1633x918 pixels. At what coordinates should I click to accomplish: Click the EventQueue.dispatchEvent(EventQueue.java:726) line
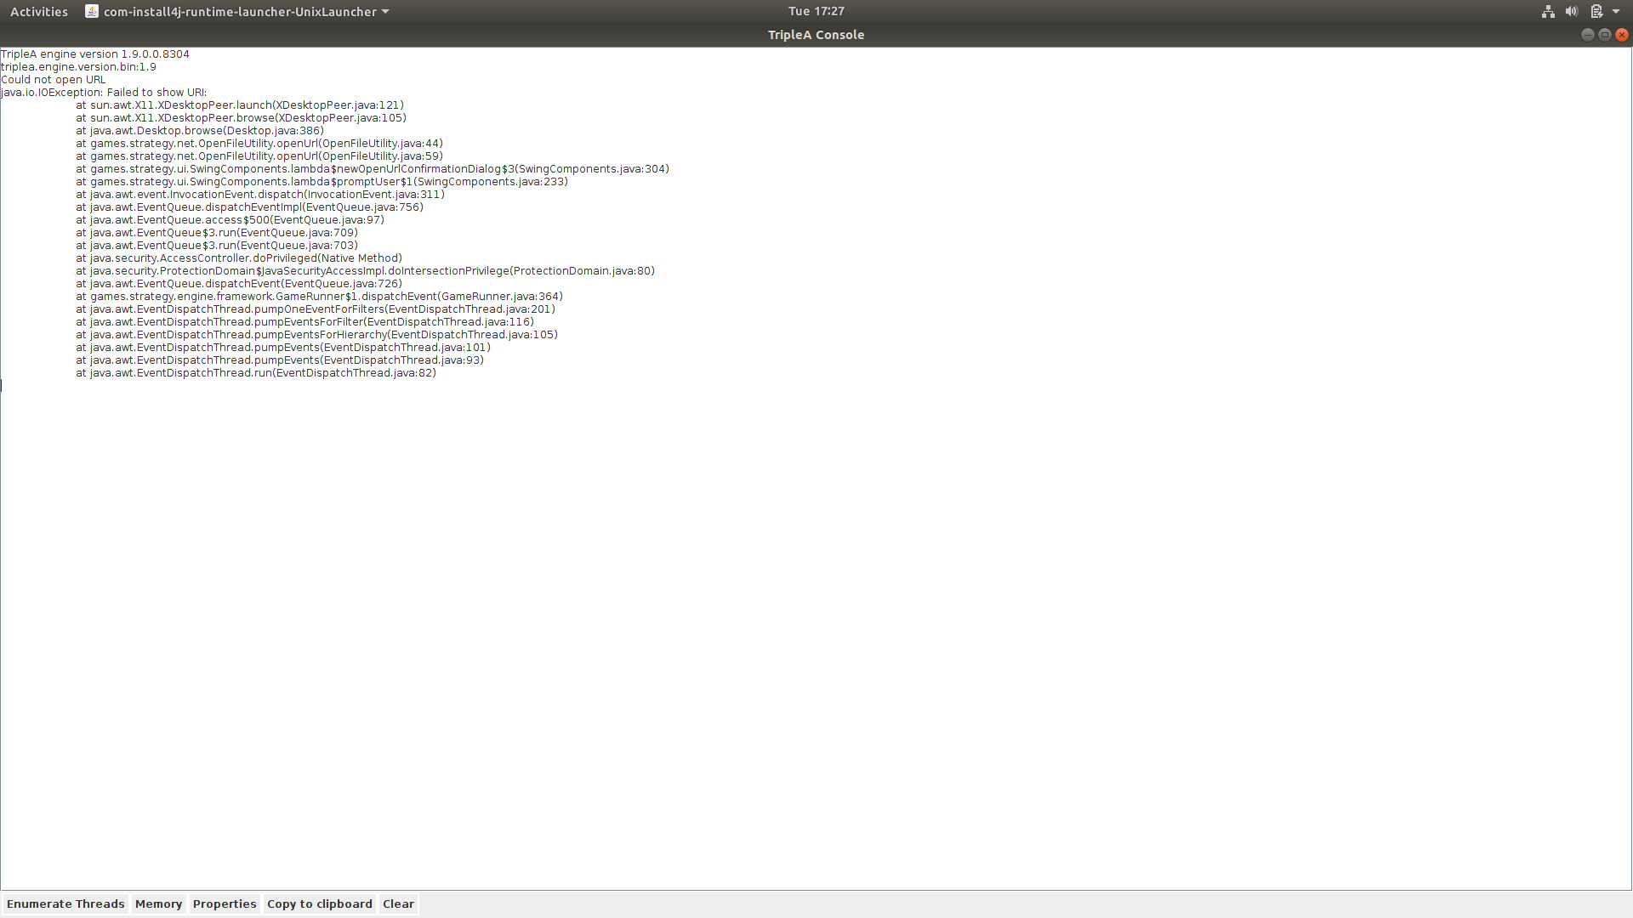point(239,283)
